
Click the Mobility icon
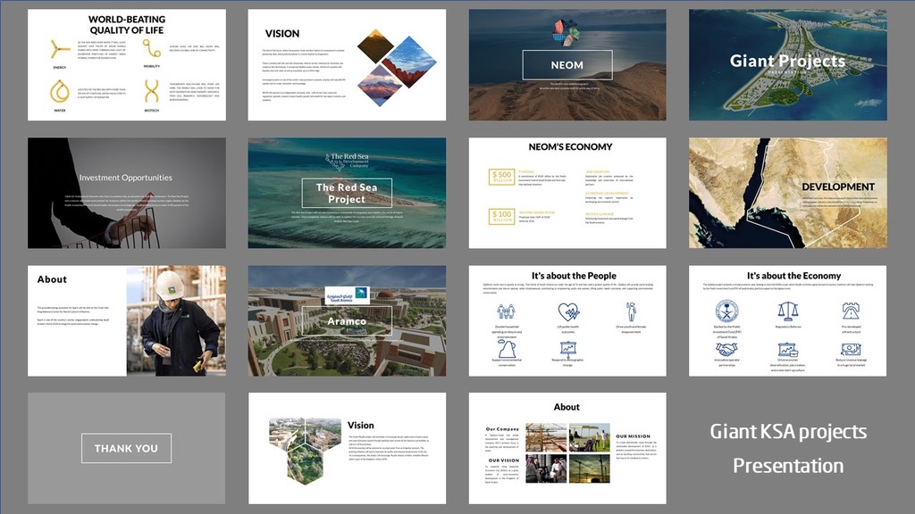tap(152, 48)
